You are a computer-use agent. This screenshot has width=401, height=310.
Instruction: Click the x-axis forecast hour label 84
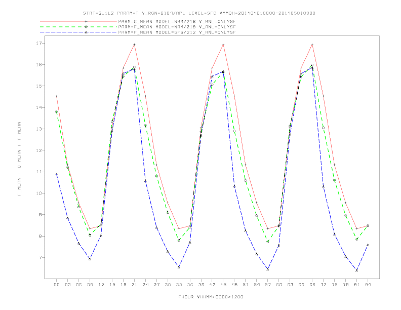(x=368, y=285)
